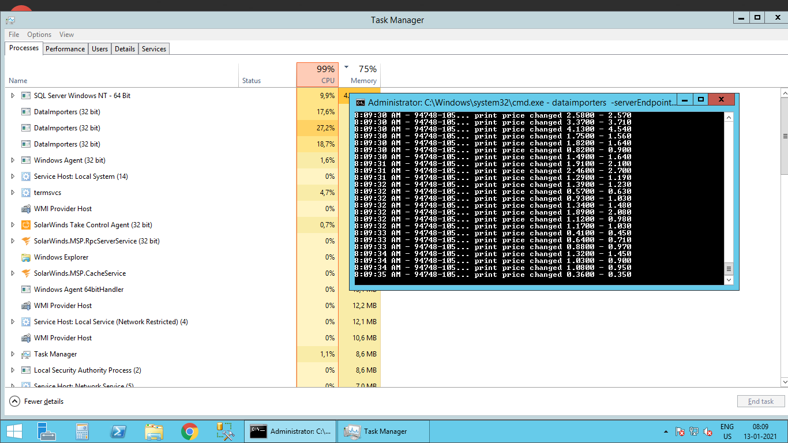Click the SQL Server Windows NT process icon
The image size is (788, 443).
25,96
